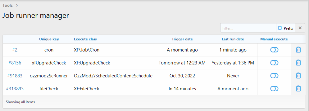Click the Execute class column header
Screen dimensions: 309x111
click(x=85, y=39)
